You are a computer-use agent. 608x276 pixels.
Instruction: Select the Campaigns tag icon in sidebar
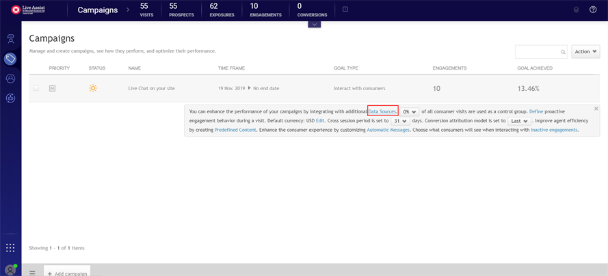tap(10, 59)
